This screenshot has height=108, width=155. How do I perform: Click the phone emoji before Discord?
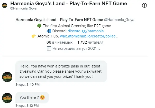click(49, 31)
